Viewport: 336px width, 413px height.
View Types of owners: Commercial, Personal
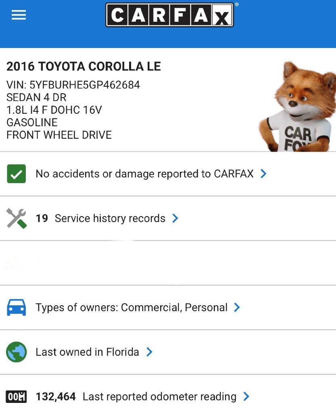pyautogui.click(x=131, y=307)
